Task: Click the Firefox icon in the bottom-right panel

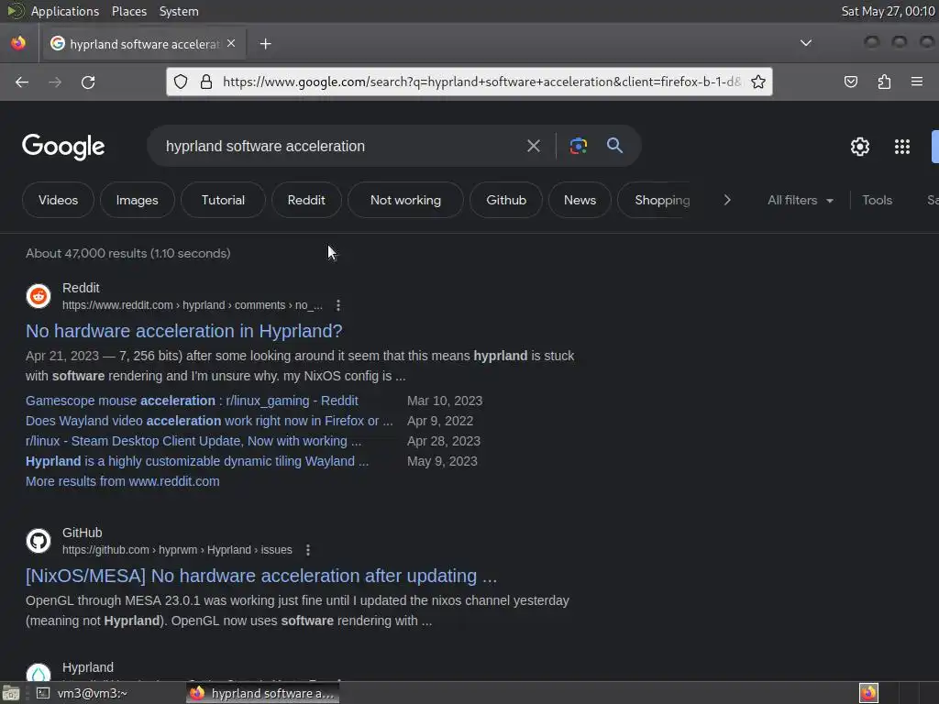Action: (868, 693)
